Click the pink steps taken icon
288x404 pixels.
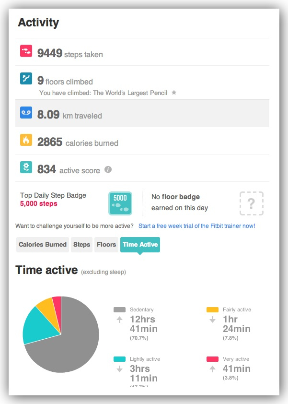tap(26, 51)
